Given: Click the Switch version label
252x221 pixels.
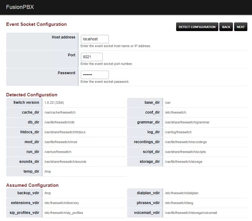Looking at the screenshot, I should click(x=26, y=102).
